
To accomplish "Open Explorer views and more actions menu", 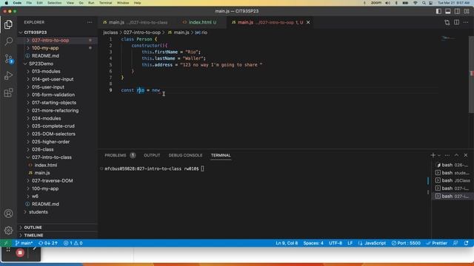I will coord(90,22).
